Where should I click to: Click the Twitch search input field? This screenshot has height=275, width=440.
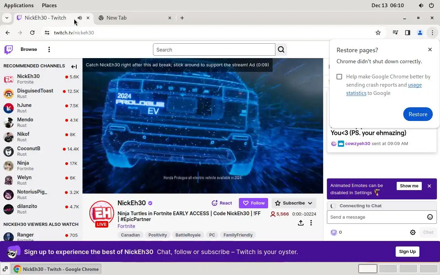pos(214,49)
